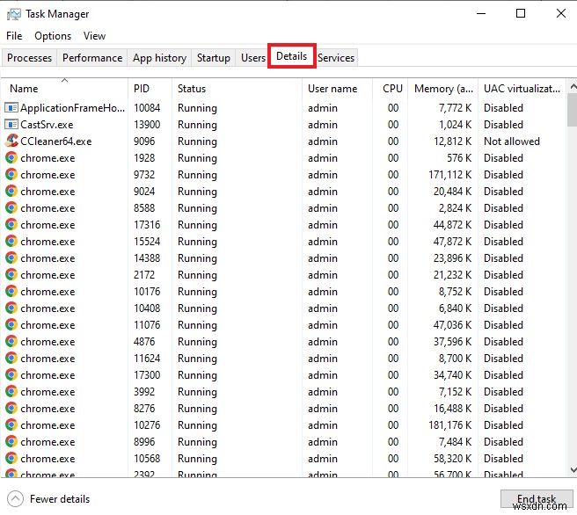
Task: Select the CCleaner64.exe process name
Action: [x=56, y=141]
